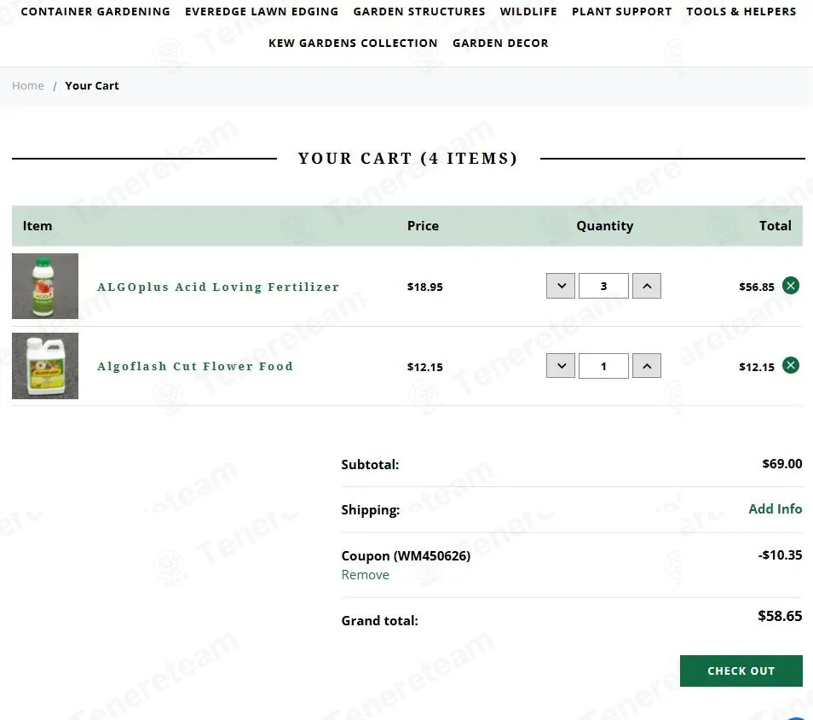Decrease quantity of Algoflash Cut Flower Food
Screen dimensions: 813x720
pyautogui.click(x=561, y=366)
